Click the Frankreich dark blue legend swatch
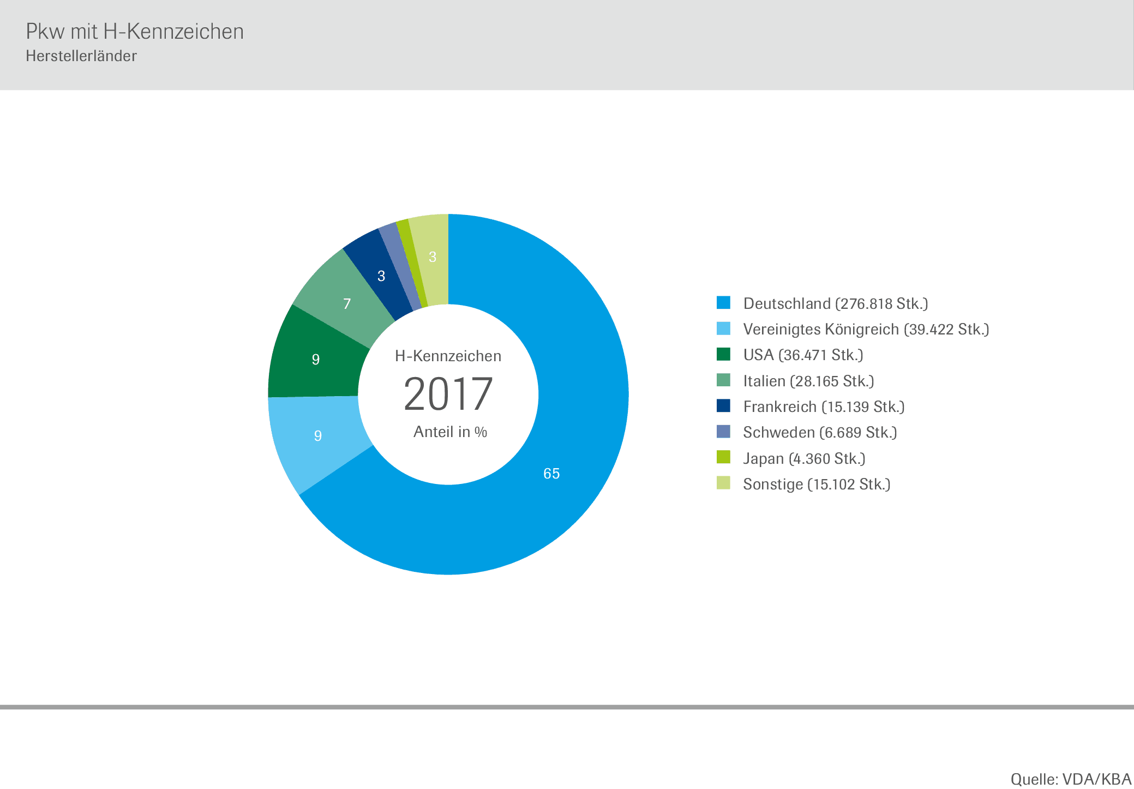 tap(723, 405)
